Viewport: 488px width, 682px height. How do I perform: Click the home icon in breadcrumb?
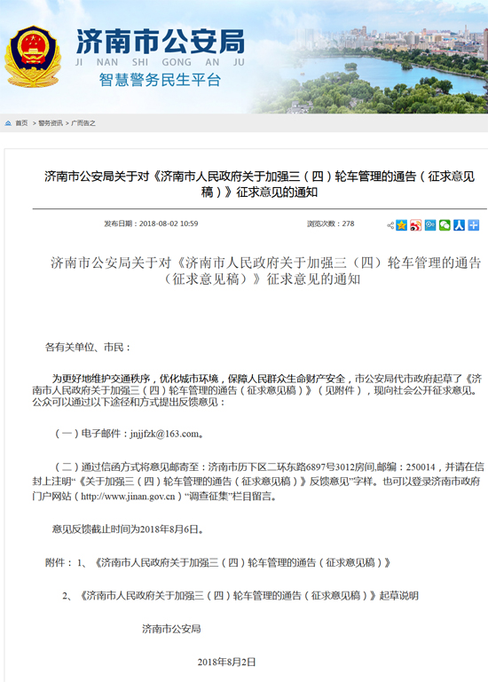tap(8, 123)
